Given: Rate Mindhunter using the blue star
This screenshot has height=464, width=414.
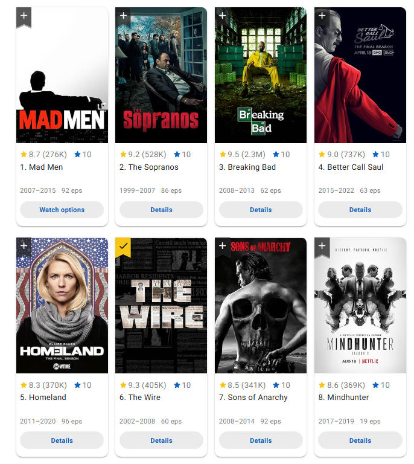Looking at the screenshot, I should pyautogui.click(x=381, y=385).
